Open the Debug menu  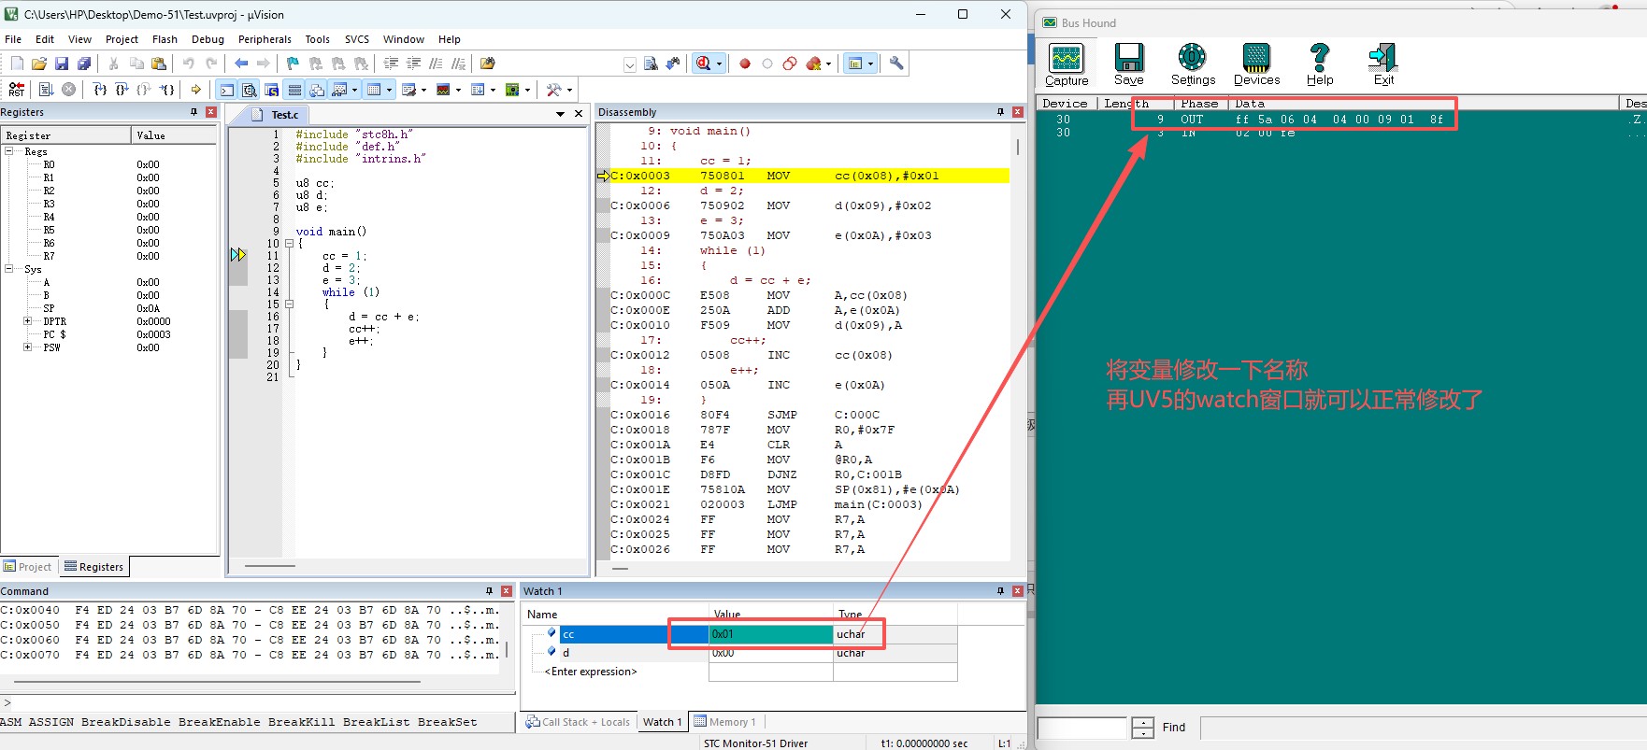(x=208, y=39)
